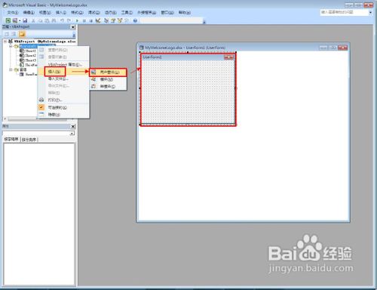The height and width of the screenshot is (290, 377).
Task: Open the 运行(R) menu
Action: (x=111, y=12)
